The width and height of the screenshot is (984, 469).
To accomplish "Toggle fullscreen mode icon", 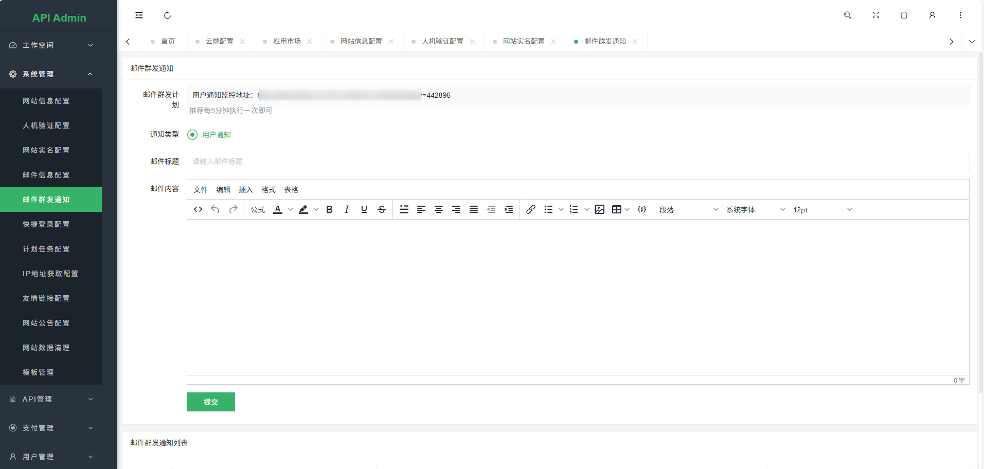I will (x=876, y=15).
